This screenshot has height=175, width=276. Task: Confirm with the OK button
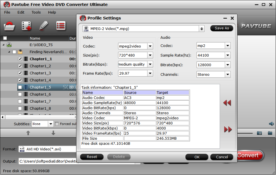click(197, 157)
